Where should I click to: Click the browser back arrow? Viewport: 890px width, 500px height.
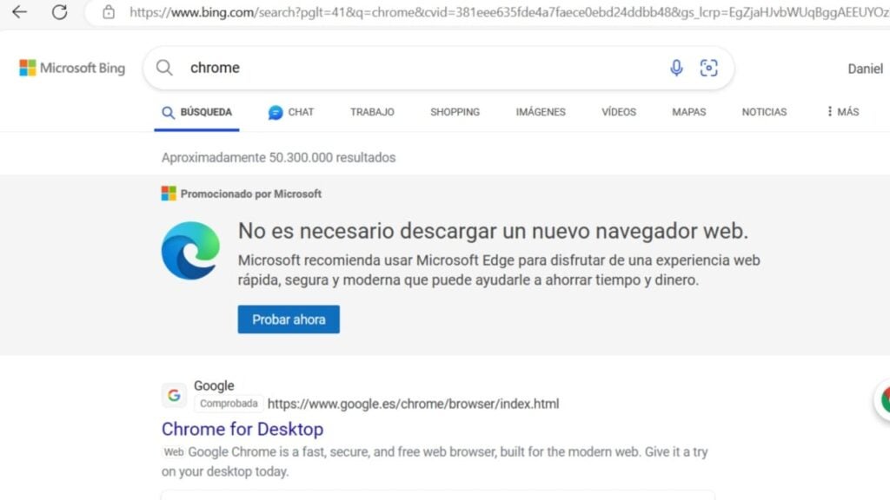click(x=19, y=12)
